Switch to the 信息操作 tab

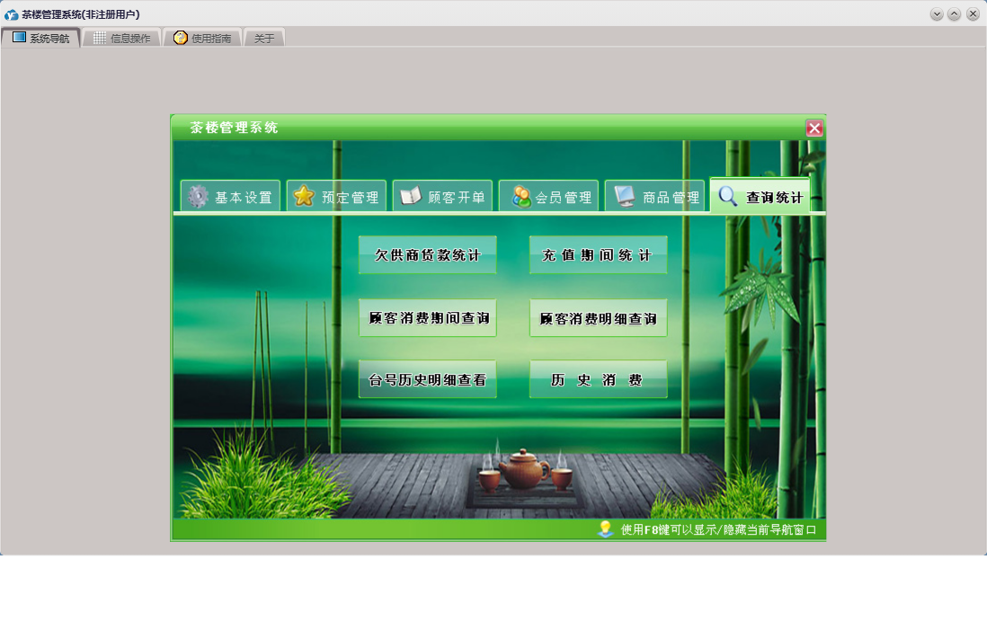(x=122, y=38)
